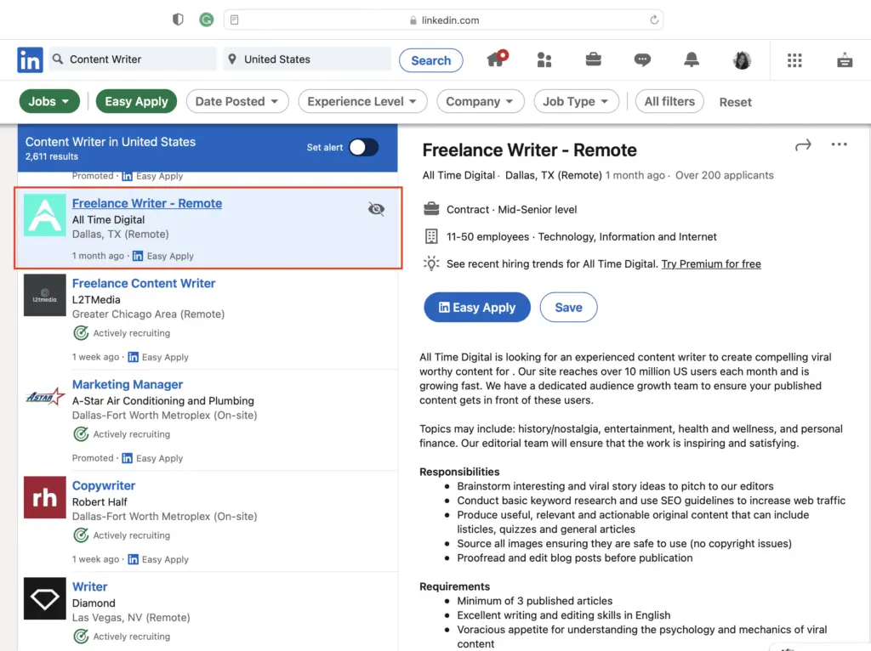
Task: Share the Freelance Writer job via arrow icon
Action: (803, 145)
